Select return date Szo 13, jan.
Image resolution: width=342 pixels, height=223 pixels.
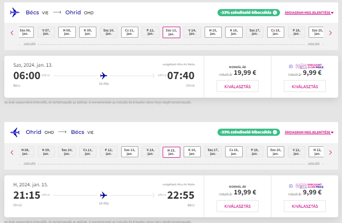coord(129,152)
